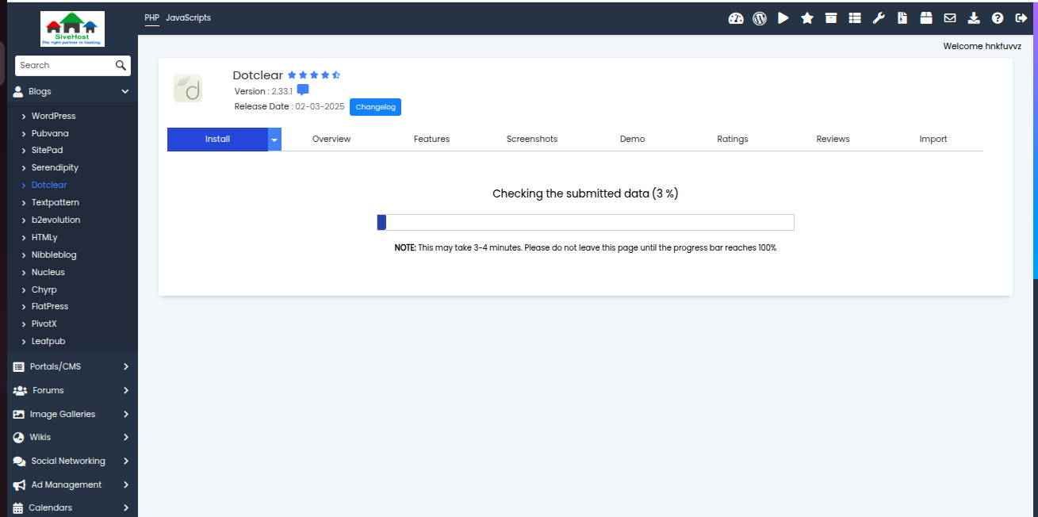This screenshot has height=517, width=1038.
Task: Click the Changelog button
Action: tap(375, 107)
